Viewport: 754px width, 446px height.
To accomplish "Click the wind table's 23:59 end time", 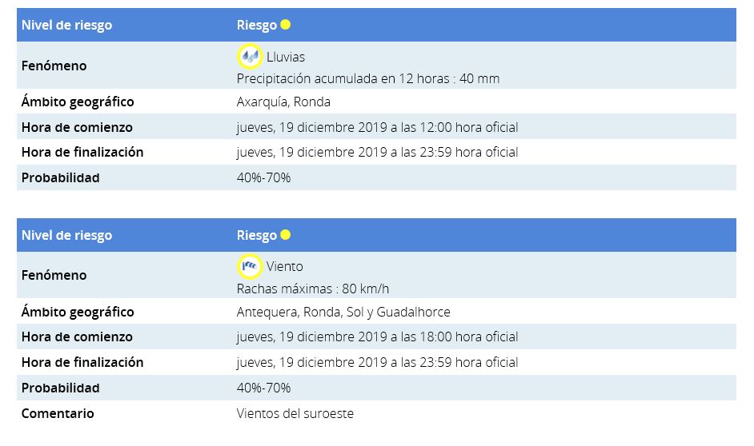I will coord(377,362).
